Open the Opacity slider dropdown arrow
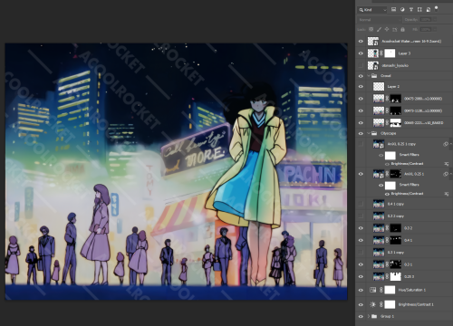The width and height of the screenshot is (453, 326). (435, 20)
